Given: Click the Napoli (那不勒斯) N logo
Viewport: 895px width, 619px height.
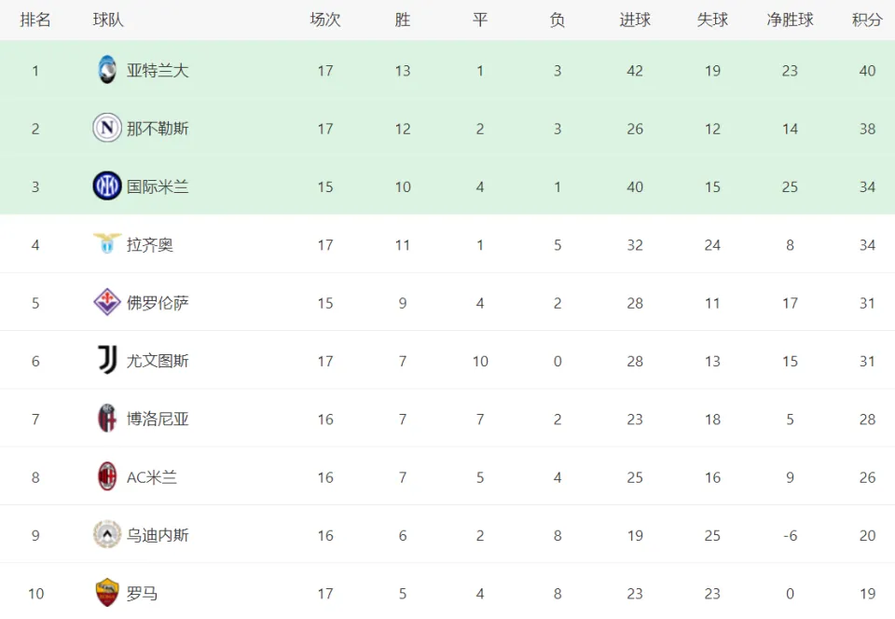Looking at the screenshot, I should pos(106,128).
